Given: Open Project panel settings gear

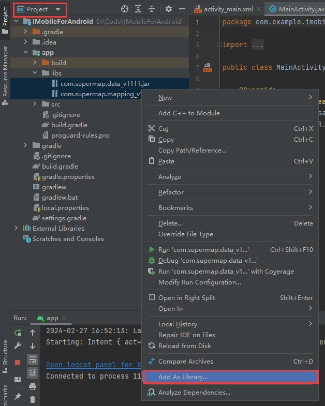Looking at the screenshot, I should click(x=169, y=9).
